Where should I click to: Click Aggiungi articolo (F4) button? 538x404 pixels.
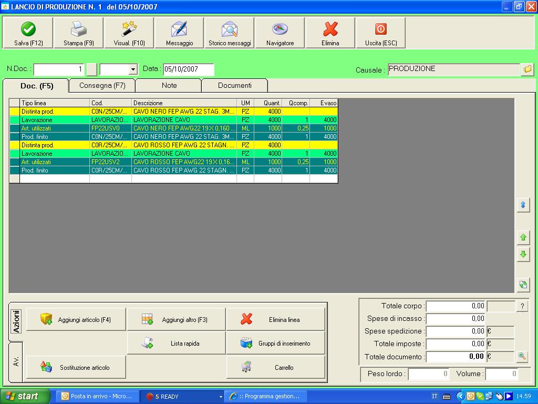pos(76,319)
